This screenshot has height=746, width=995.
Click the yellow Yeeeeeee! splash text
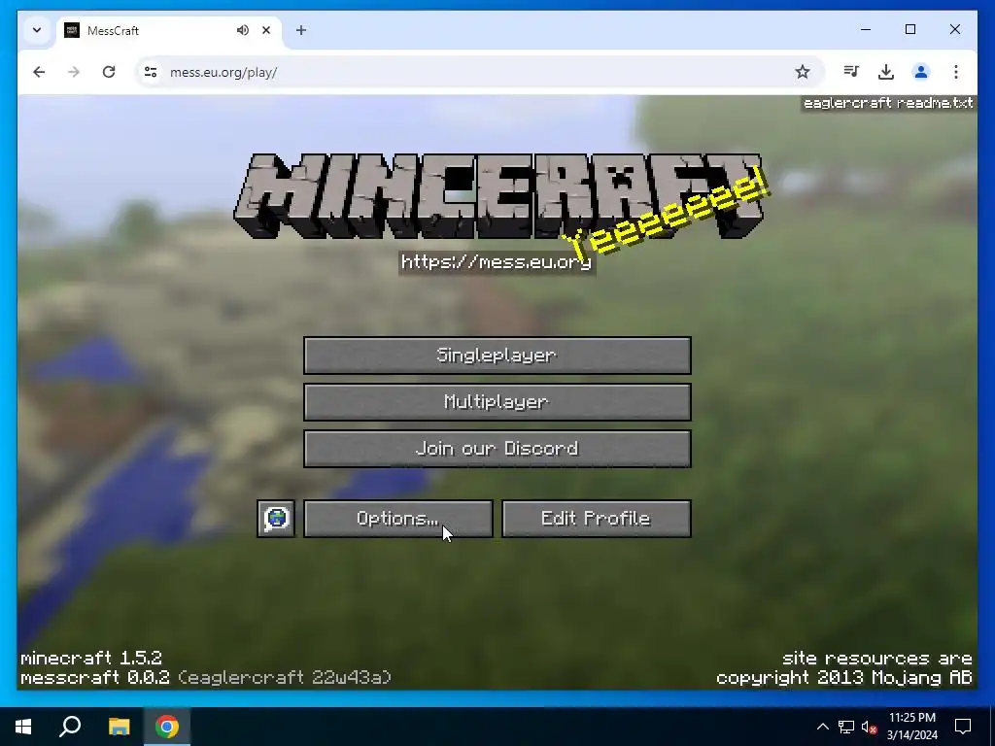click(x=667, y=212)
